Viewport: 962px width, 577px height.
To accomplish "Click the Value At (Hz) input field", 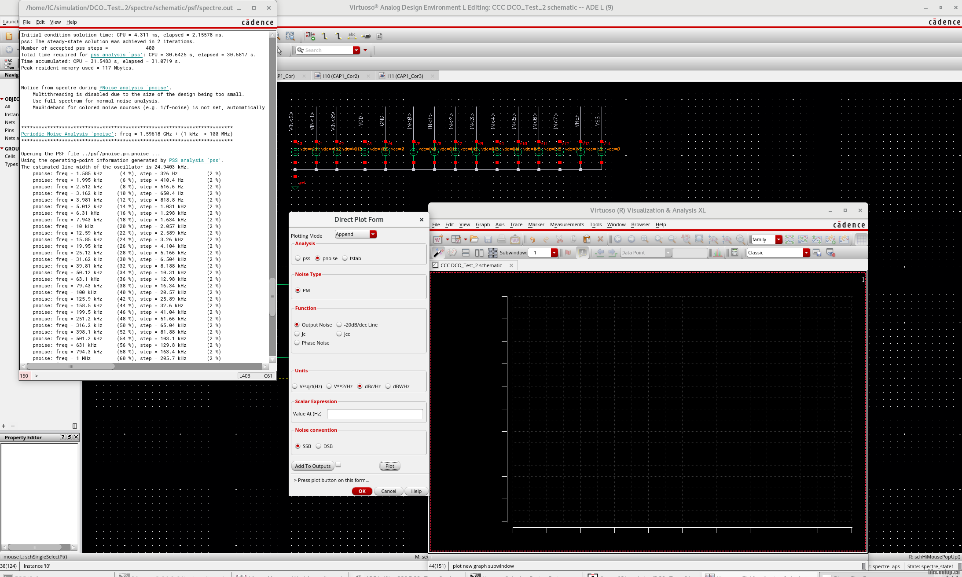I will coord(375,414).
